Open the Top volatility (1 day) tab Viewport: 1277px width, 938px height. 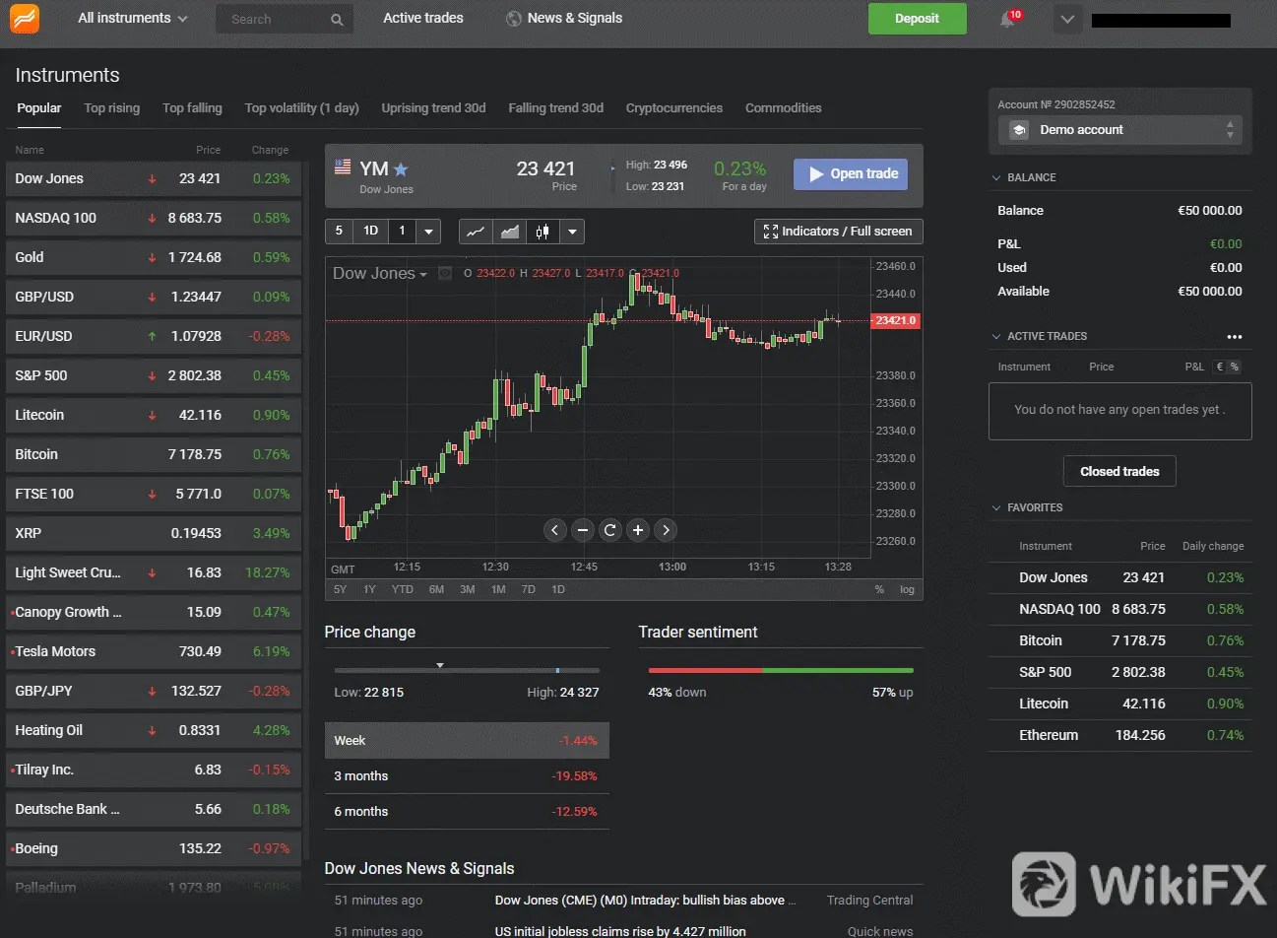click(x=301, y=108)
